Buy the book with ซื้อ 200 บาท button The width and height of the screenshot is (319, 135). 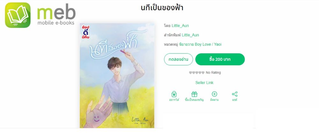(x=220, y=59)
